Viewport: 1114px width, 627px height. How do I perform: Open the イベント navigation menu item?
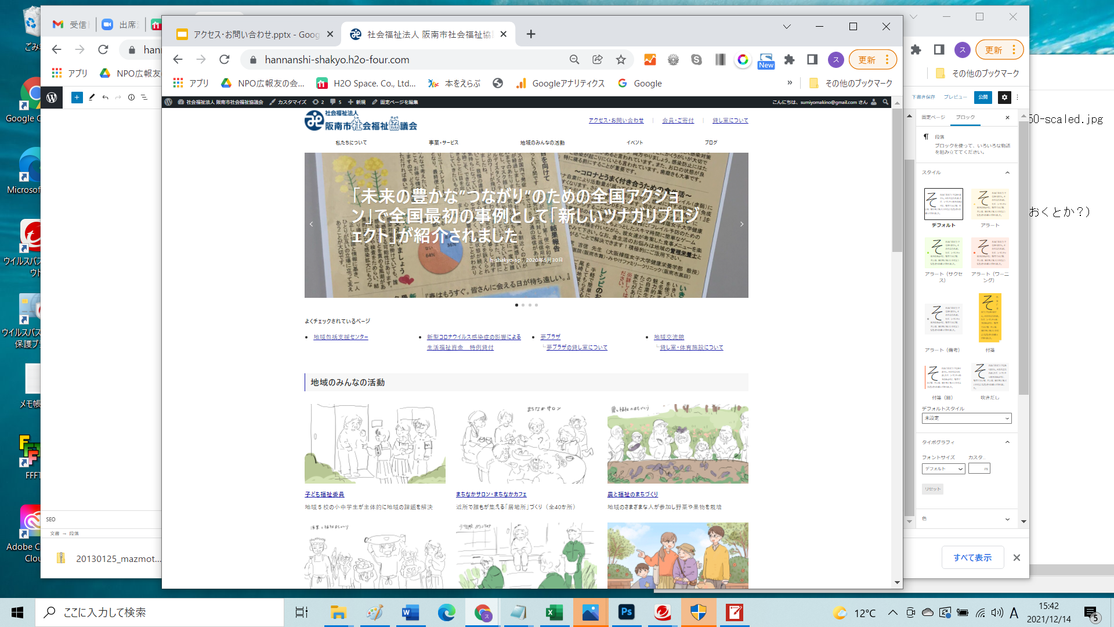(x=635, y=143)
